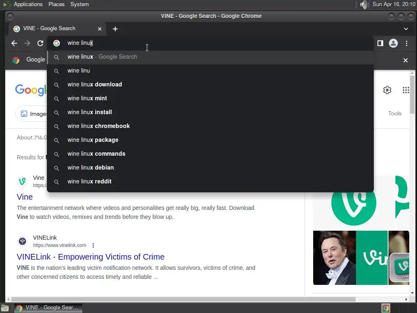
Task: Open the Google apps grid
Action: click(406, 90)
